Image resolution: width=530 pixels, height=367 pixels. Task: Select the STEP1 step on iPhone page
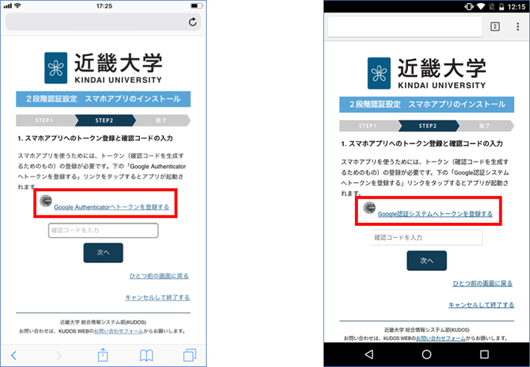(x=44, y=120)
